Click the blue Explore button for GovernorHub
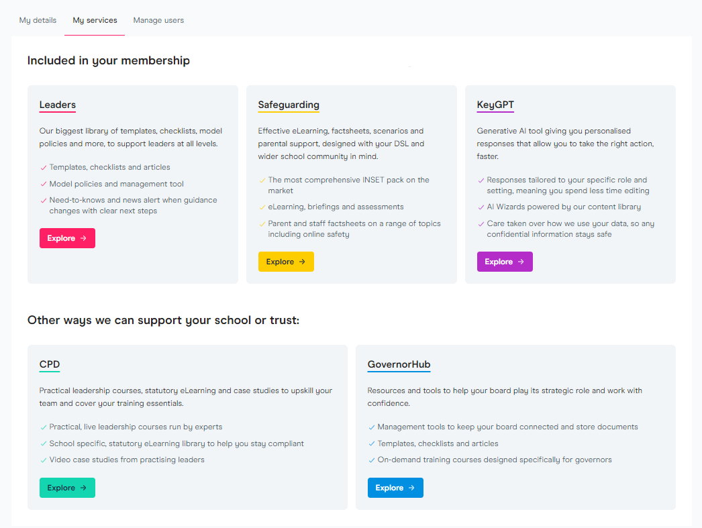Image resolution: width=702 pixels, height=528 pixels. pyautogui.click(x=395, y=488)
